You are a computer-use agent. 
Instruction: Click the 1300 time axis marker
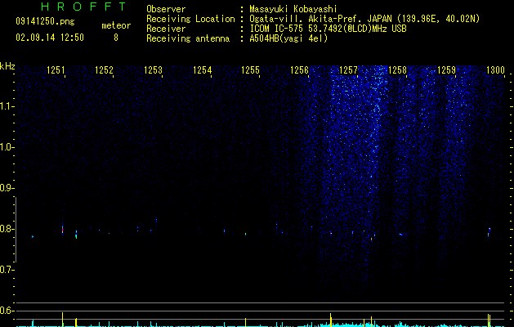pos(495,69)
